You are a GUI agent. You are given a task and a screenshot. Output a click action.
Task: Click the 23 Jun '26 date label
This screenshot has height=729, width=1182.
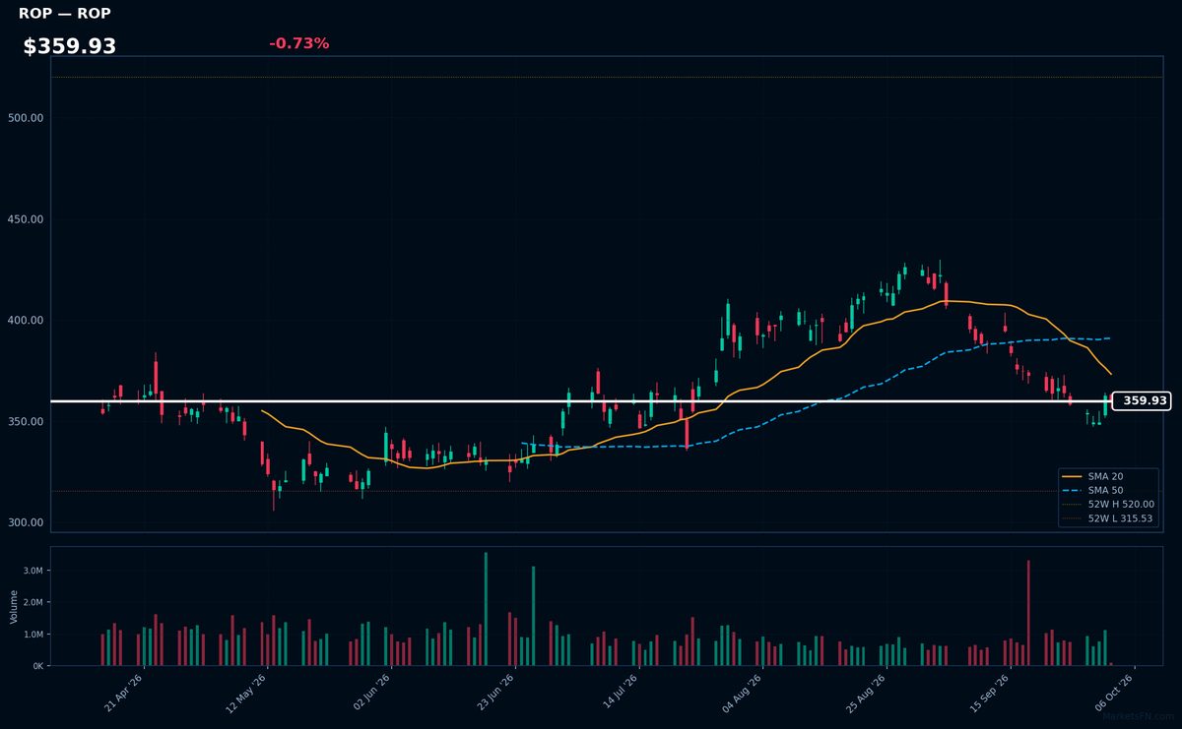click(495, 693)
